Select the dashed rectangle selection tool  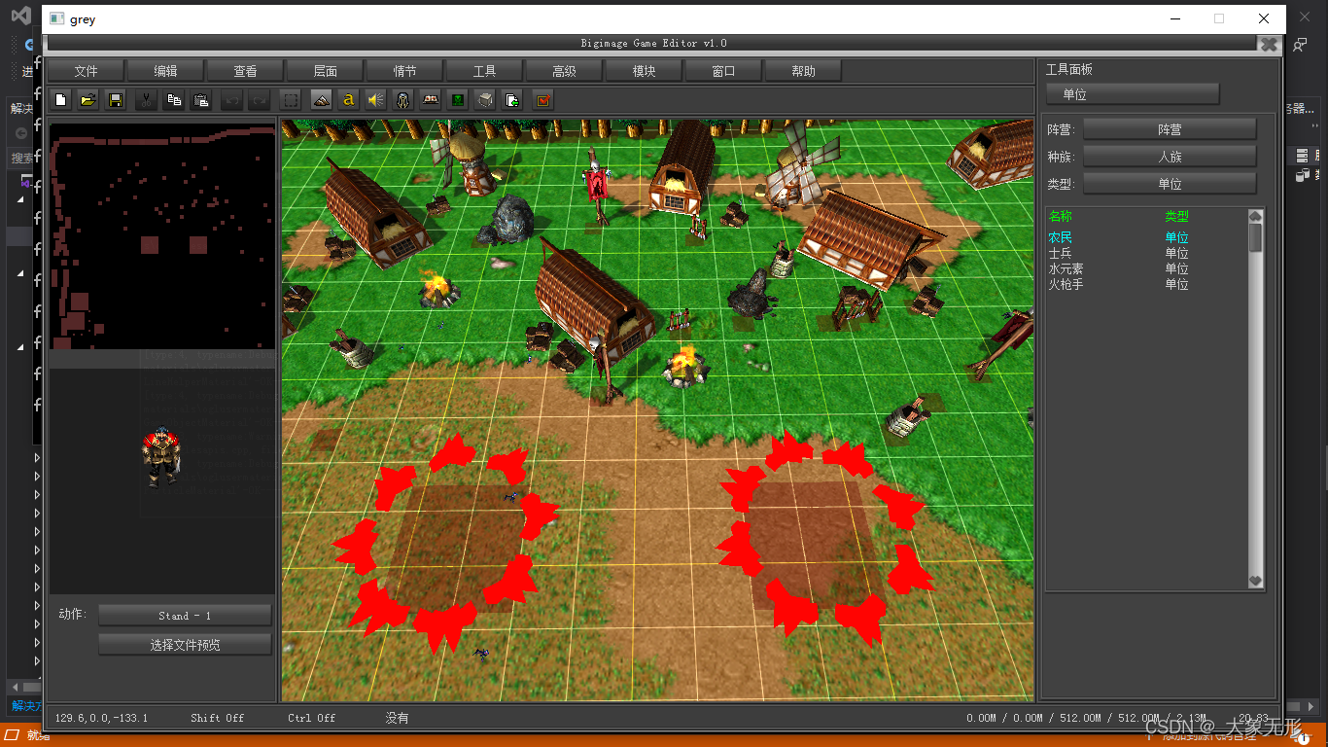click(x=290, y=99)
